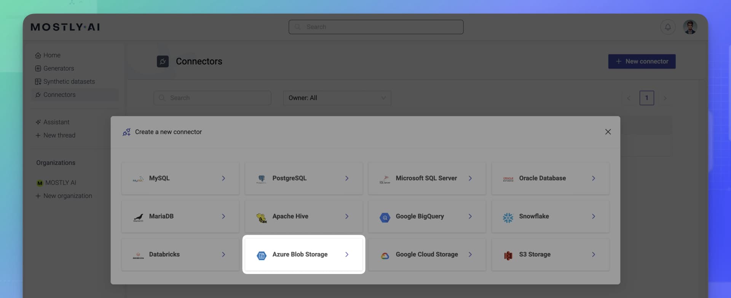
Task: Open Generators in sidebar
Action: [x=59, y=69]
